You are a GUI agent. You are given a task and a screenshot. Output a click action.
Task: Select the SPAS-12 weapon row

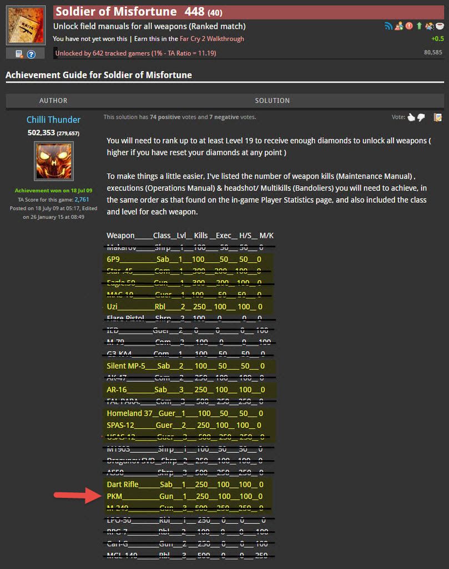tap(184, 425)
